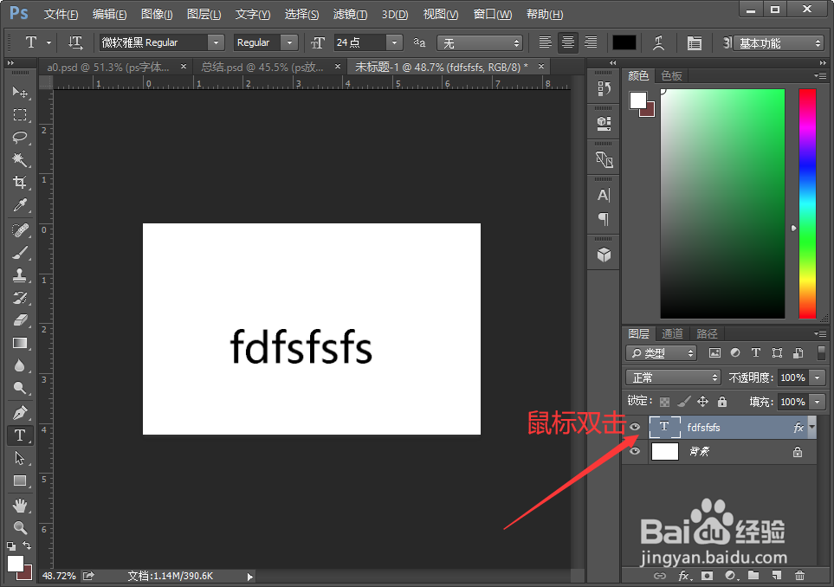The image size is (834, 587).
Task: Switch to the Channels tab
Action: click(672, 332)
